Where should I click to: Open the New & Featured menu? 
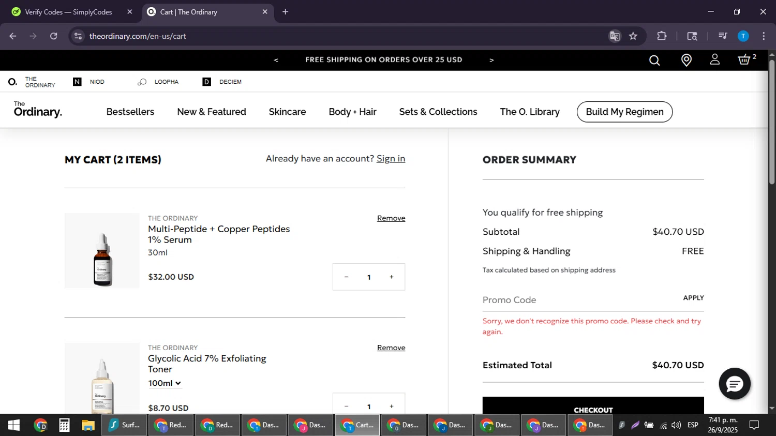(212, 112)
